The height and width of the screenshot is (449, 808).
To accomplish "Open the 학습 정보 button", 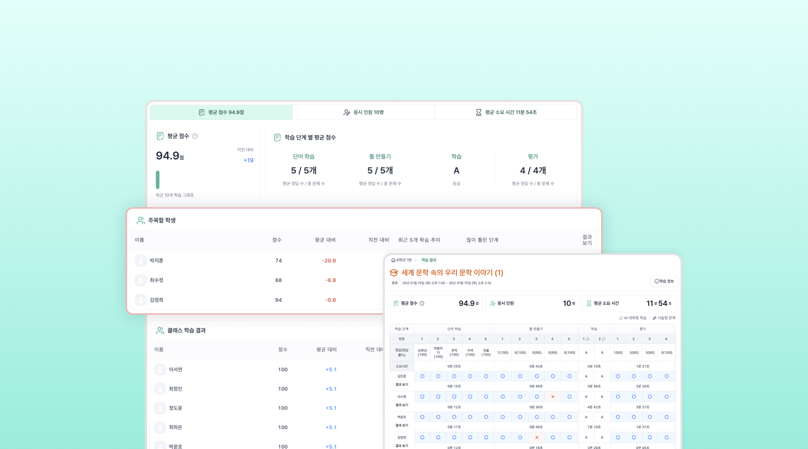I will 664,281.
